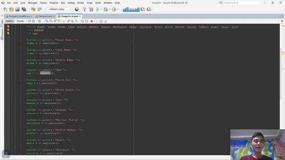285x160 pixels.
Task: Close the Gregorio_io.java tab
Action: (x=80, y=16)
